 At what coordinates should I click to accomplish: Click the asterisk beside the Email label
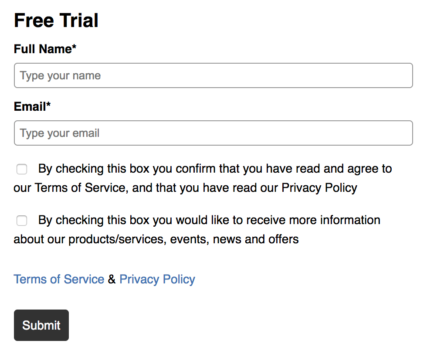click(x=48, y=105)
